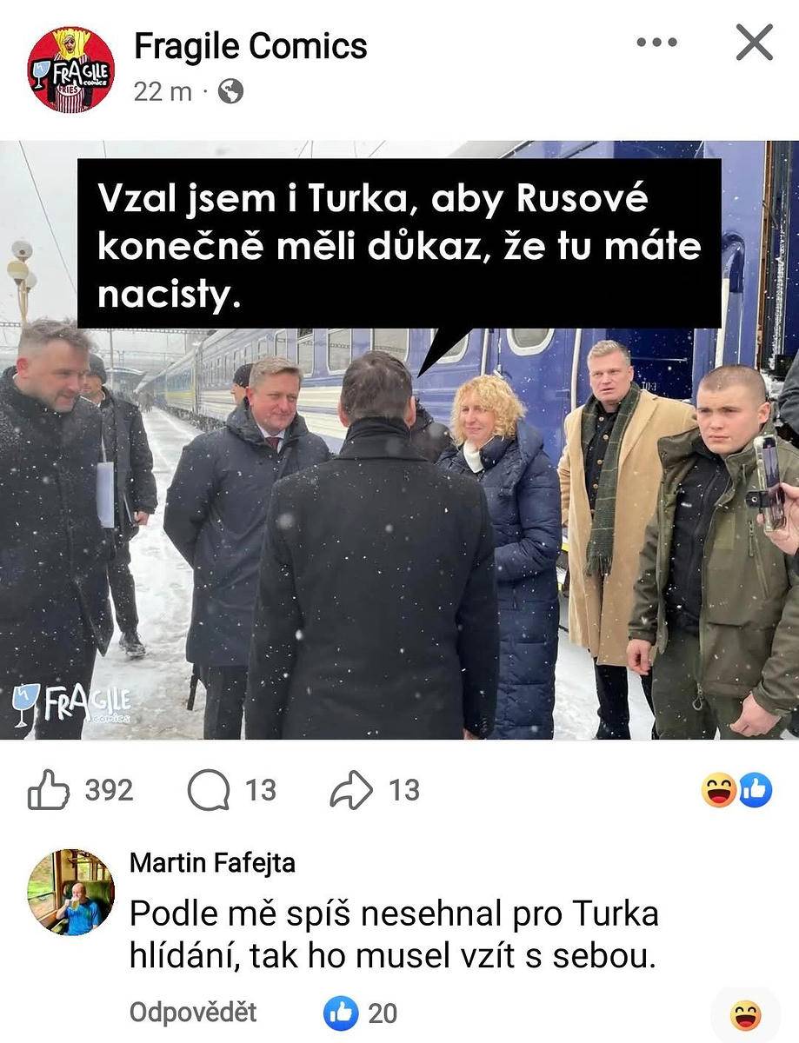View who liked via the 392 count

pyautogui.click(x=109, y=790)
